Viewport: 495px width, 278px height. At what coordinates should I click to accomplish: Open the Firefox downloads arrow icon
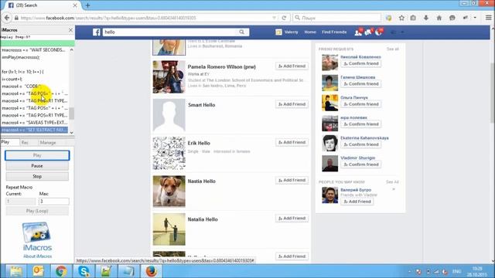point(426,18)
